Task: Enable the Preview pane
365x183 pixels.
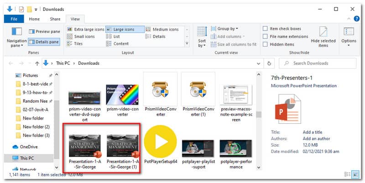Action: click(44, 31)
